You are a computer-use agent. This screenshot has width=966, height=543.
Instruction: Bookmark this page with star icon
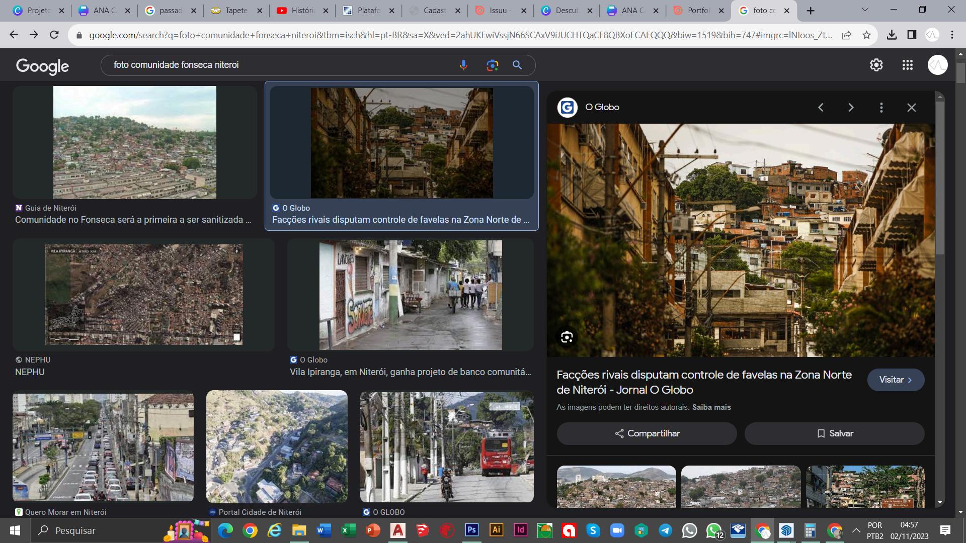[x=866, y=35]
